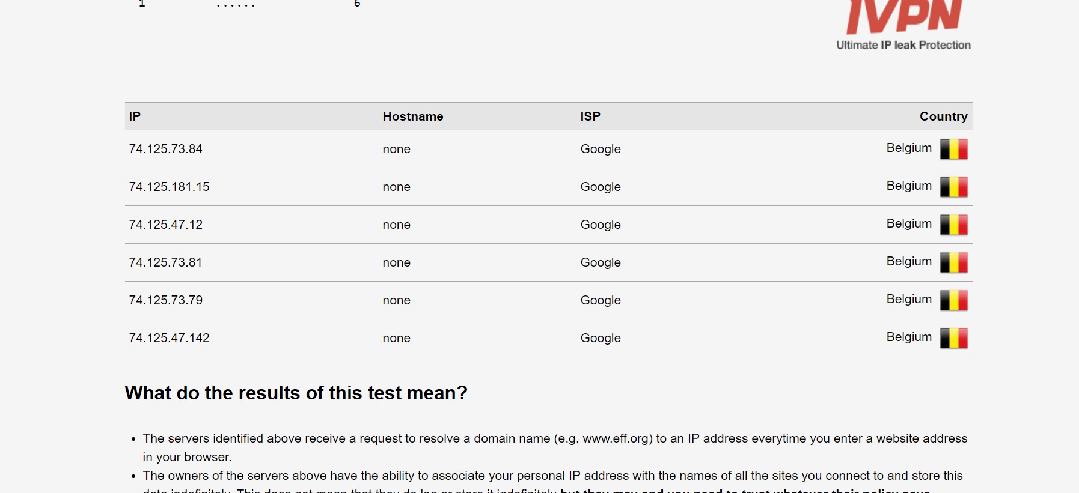
Task: Select IP address 74.125.73.84
Action: click(x=166, y=149)
